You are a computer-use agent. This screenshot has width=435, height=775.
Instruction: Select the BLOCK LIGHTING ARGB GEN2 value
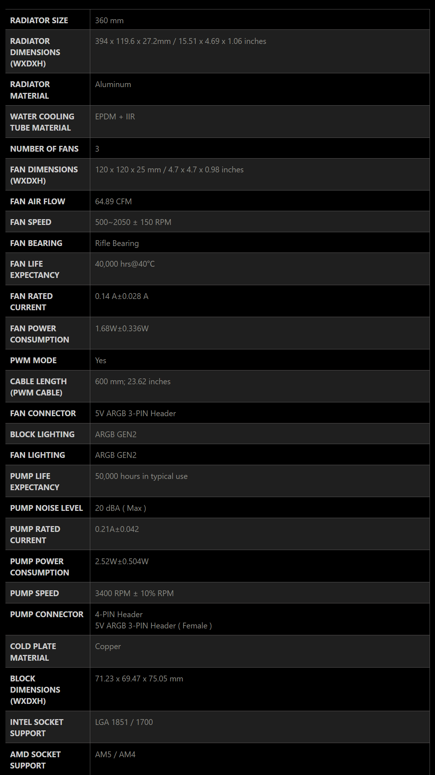tap(116, 434)
